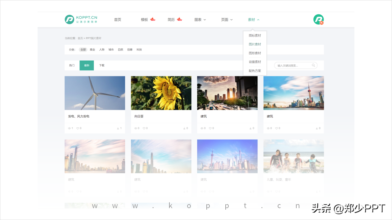Screen dimensions: 392x220
Task: Click 向日葵 title text
Action: [x=139, y=116]
